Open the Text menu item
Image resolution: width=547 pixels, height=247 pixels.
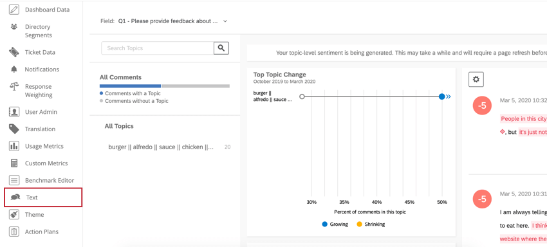(x=43, y=197)
